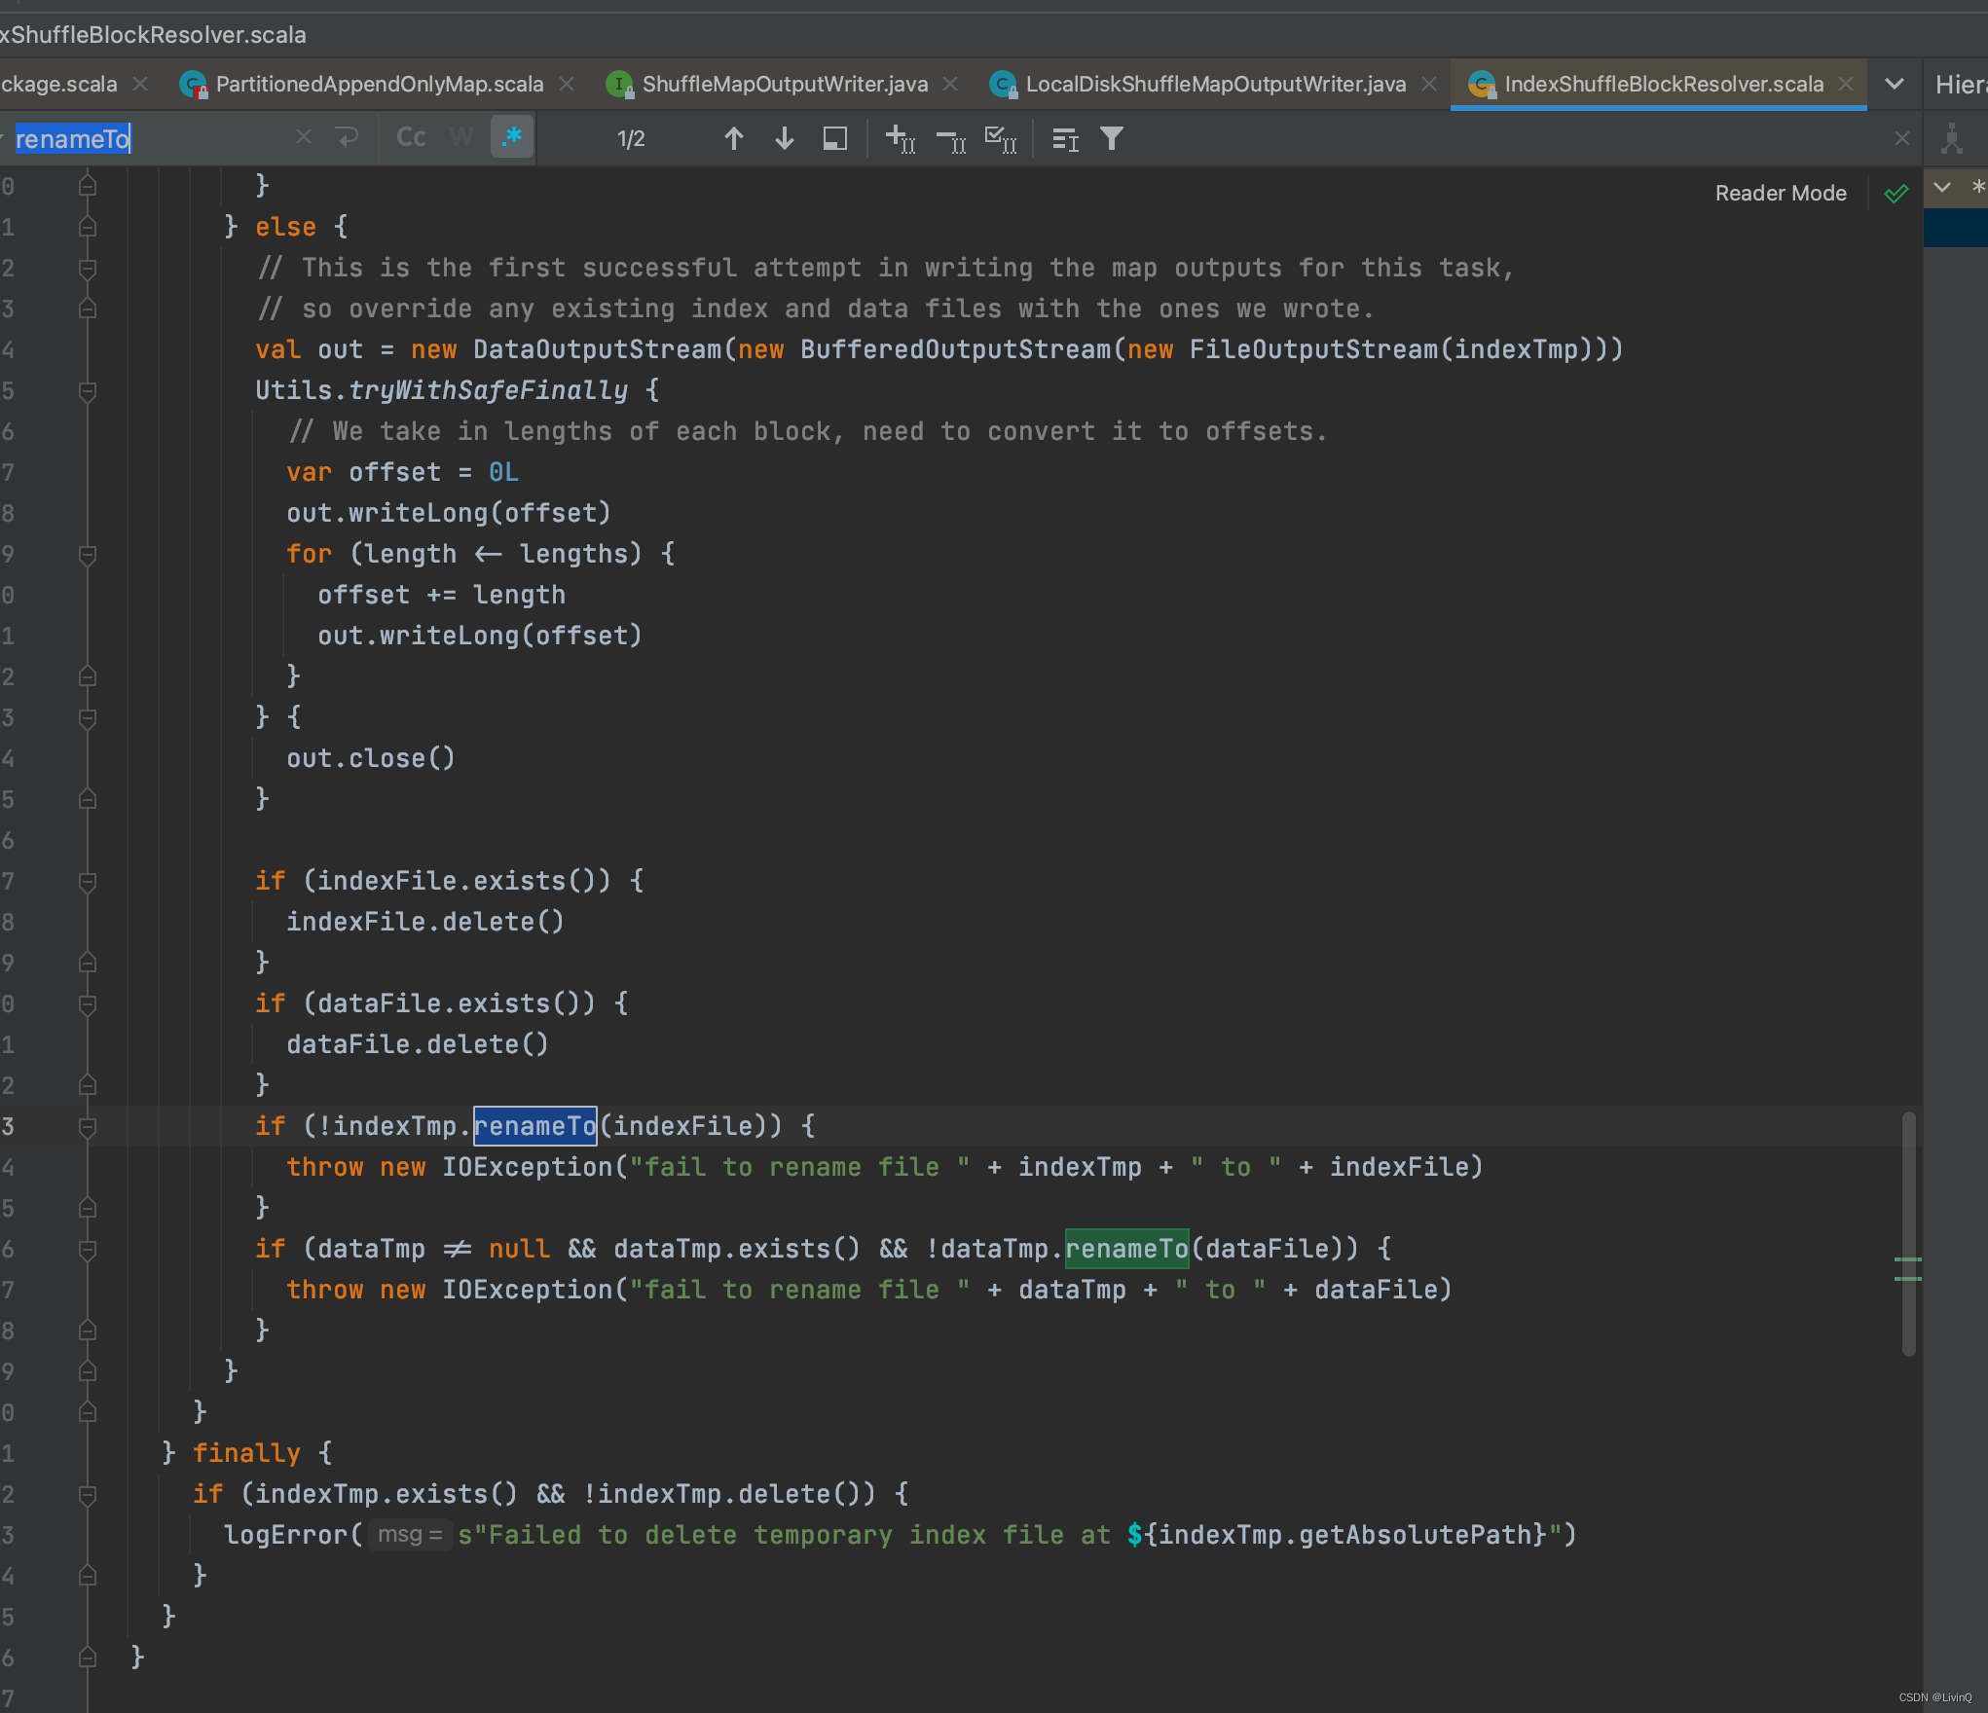The height and width of the screenshot is (1713, 1988).
Task: Go to next search occurrence arrow
Action: click(x=785, y=139)
